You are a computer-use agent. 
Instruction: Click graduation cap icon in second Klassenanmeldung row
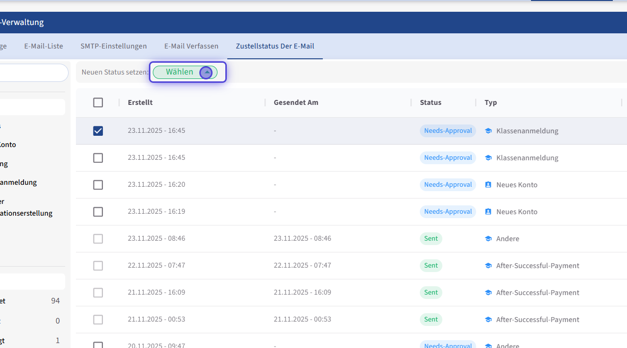coord(488,158)
